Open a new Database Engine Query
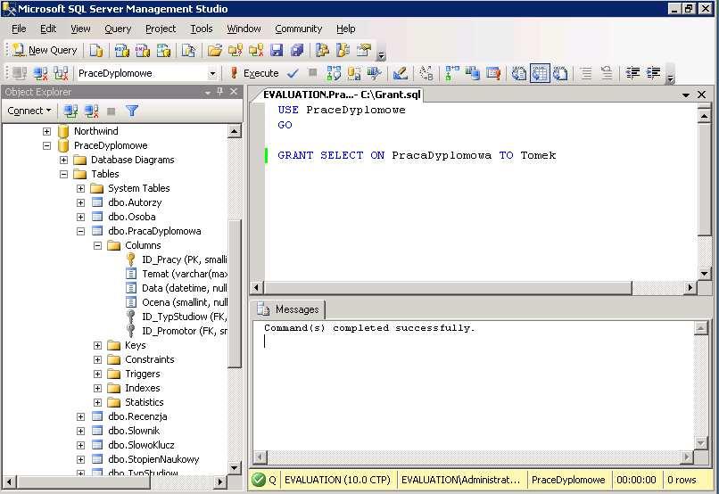Image resolution: width=719 pixels, height=494 pixels. coord(95,50)
